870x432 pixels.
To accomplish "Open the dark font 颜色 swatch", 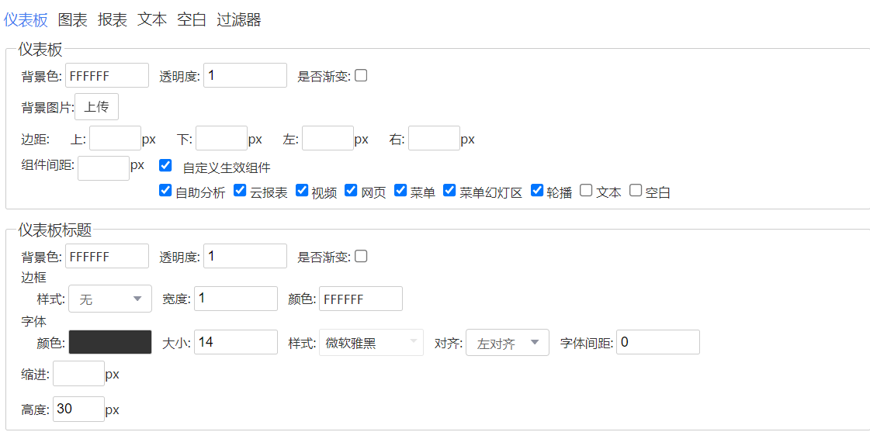I will (110, 342).
